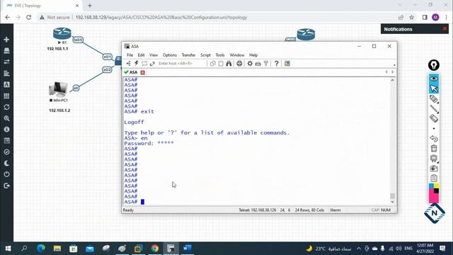Open Session Options gear icon

point(250,63)
